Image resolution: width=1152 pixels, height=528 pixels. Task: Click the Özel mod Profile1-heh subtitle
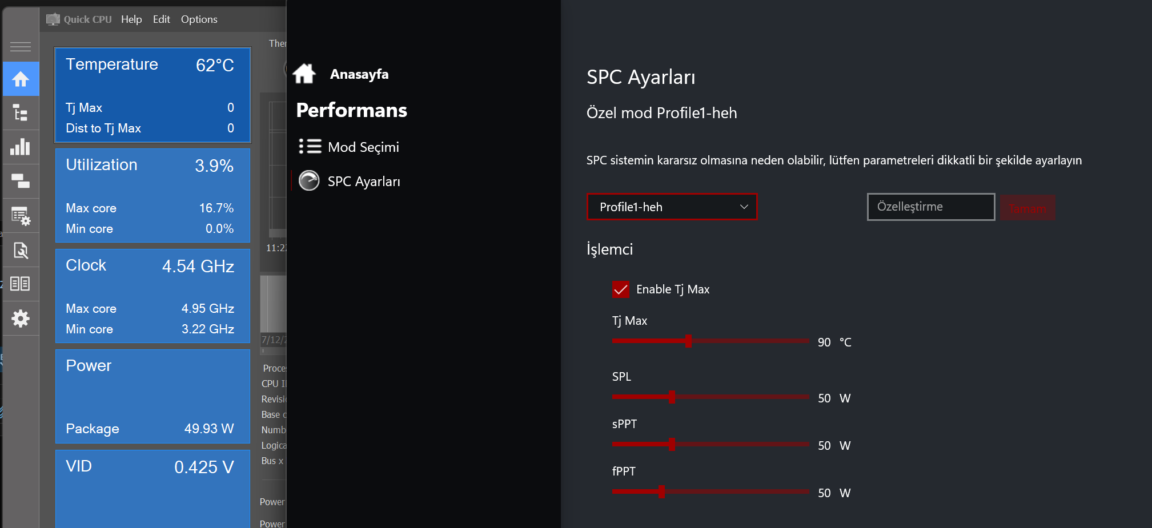[x=662, y=113]
